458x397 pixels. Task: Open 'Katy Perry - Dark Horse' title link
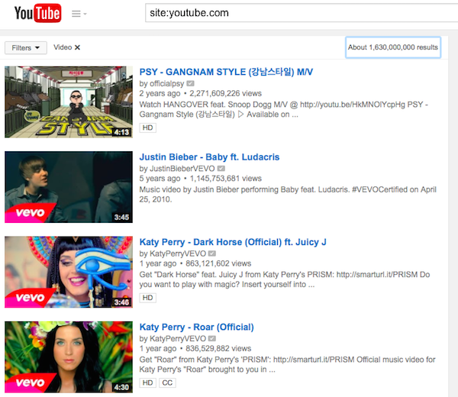tap(233, 242)
